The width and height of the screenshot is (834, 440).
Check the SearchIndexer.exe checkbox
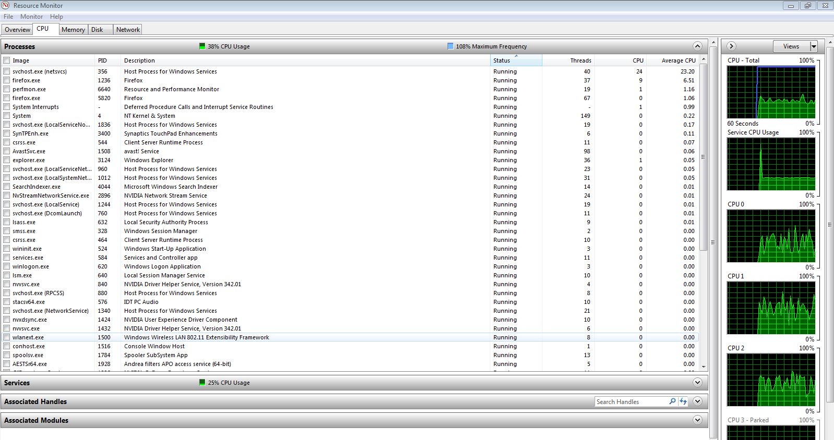pyautogui.click(x=7, y=187)
